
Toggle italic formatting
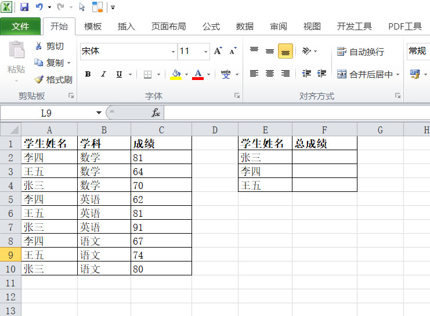pyautogui.click(x=103, y=74)
